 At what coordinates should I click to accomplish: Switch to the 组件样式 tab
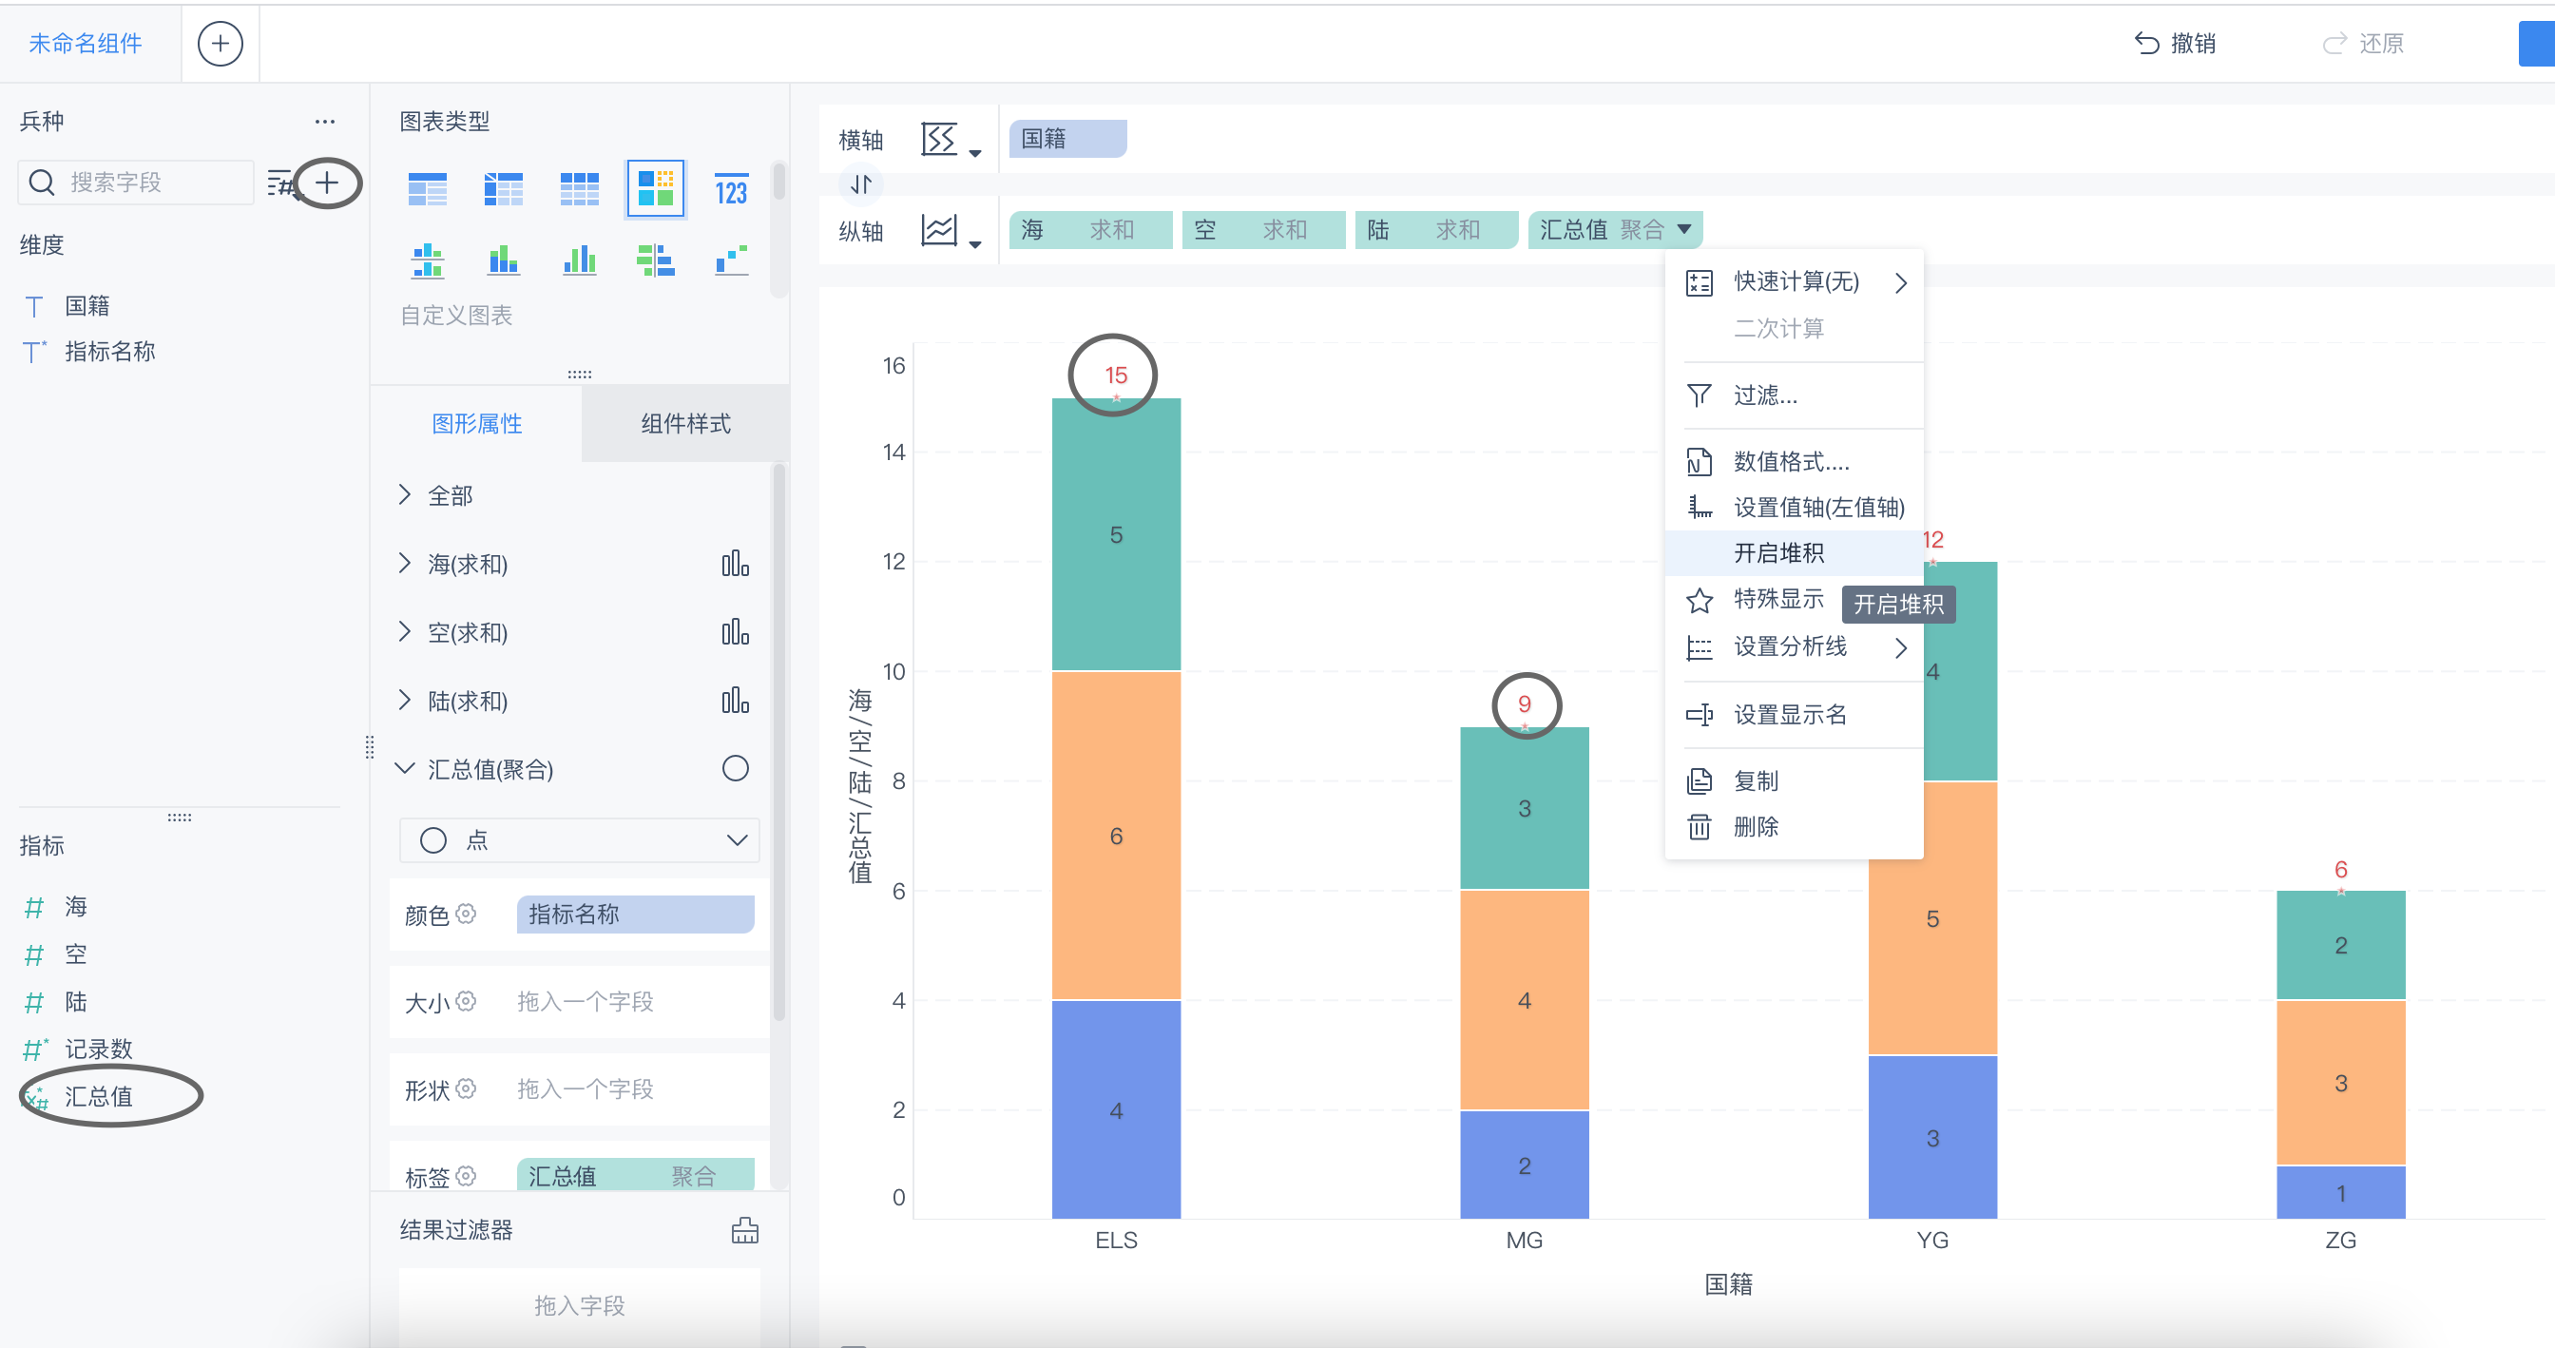(685, 425)
